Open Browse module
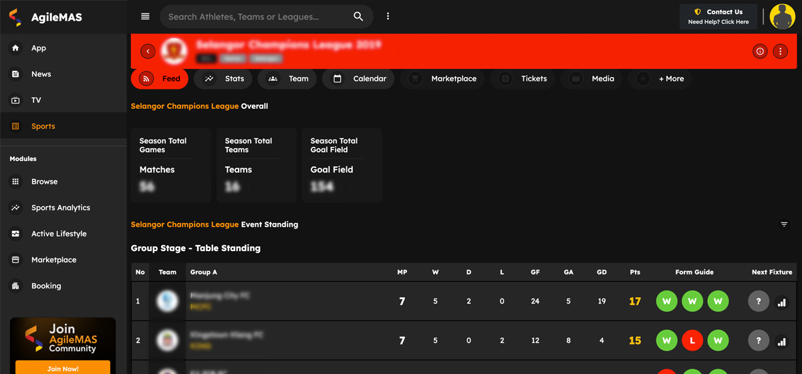This screenshot has width=802, height=374. point(63,182)
